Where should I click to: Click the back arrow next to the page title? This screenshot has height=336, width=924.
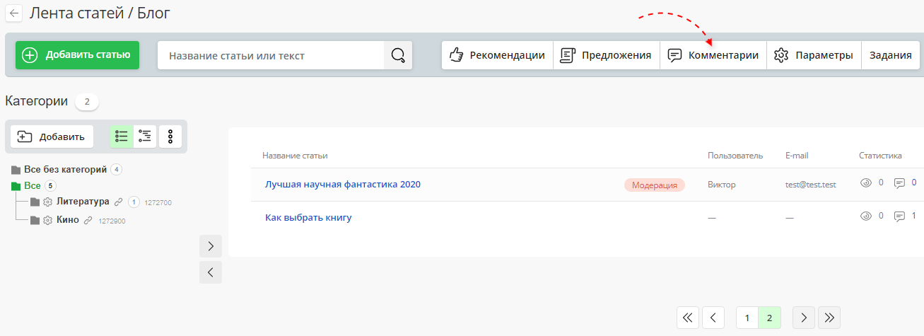[14, 13]
